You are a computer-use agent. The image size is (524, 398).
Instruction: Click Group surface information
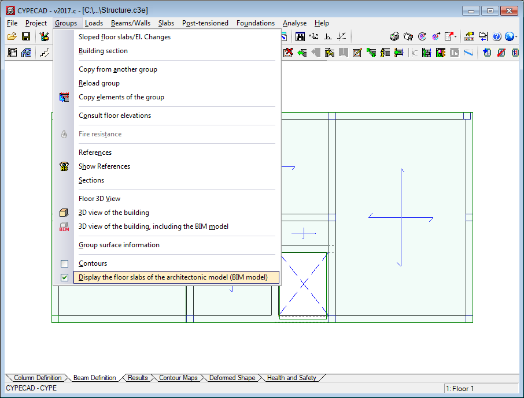[119, 245]
